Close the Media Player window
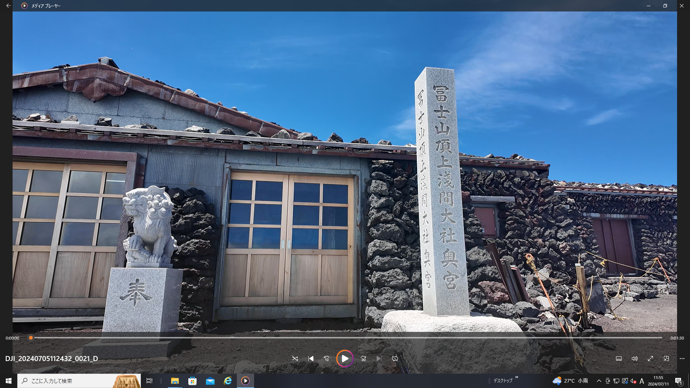 pyautogui.click(x=682, y=6)
